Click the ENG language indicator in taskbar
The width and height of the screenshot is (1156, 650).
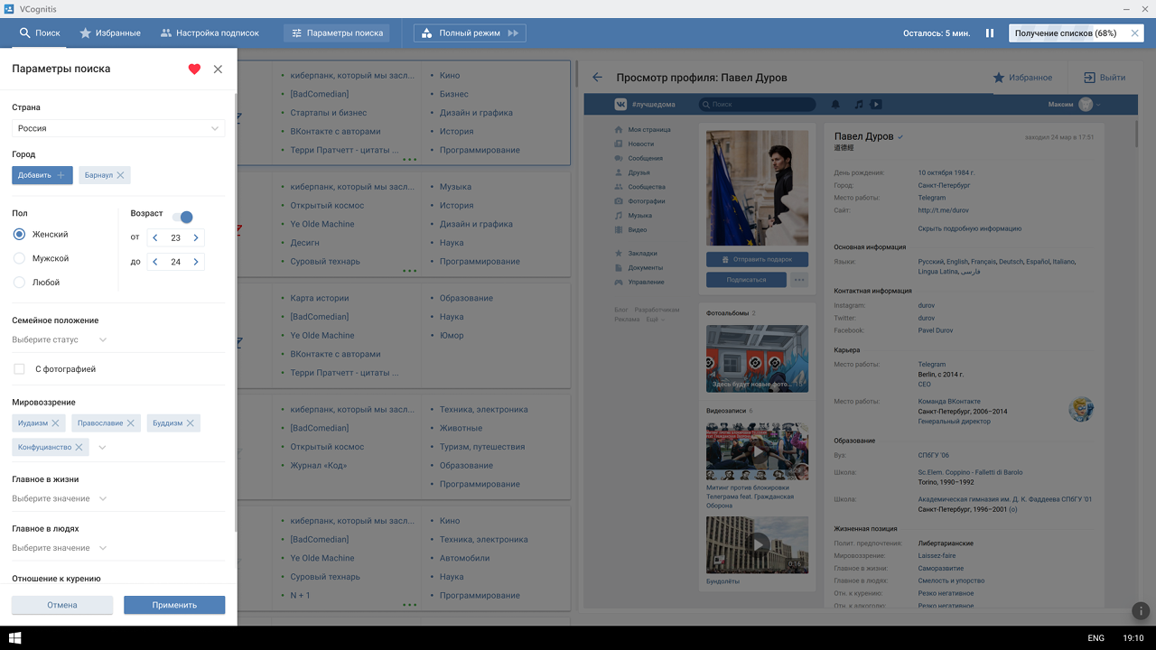(x=1095, y=638)
